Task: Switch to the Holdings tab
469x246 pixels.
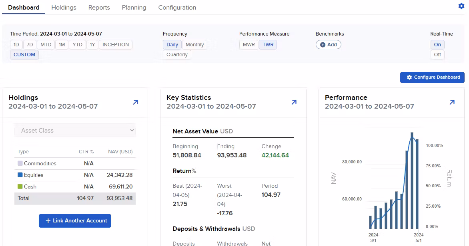Action: click(x=64, y=8)
